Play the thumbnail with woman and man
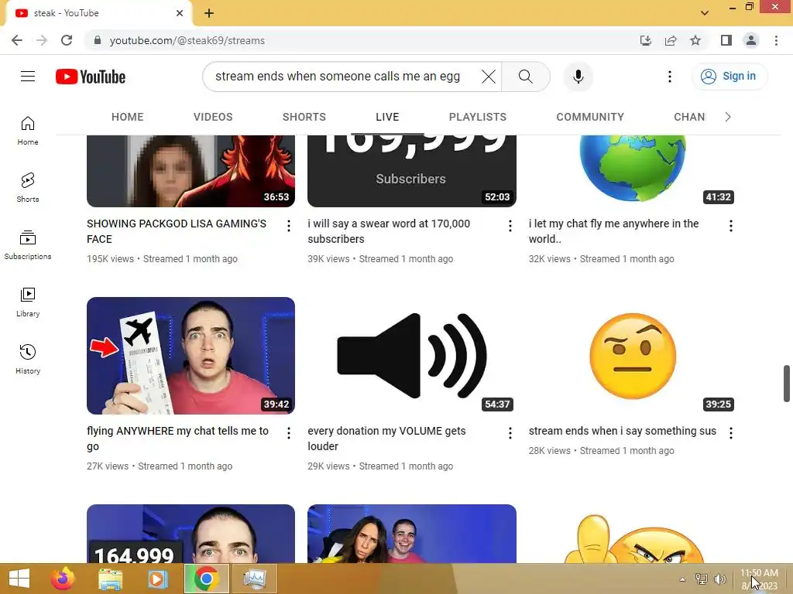 (412, 534)
